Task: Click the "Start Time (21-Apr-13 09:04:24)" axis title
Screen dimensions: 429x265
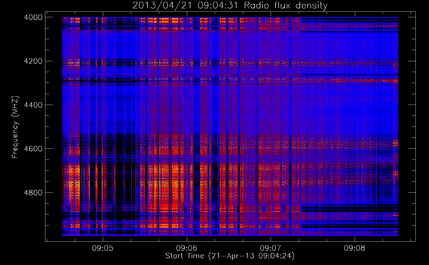Action: point(230,256)
